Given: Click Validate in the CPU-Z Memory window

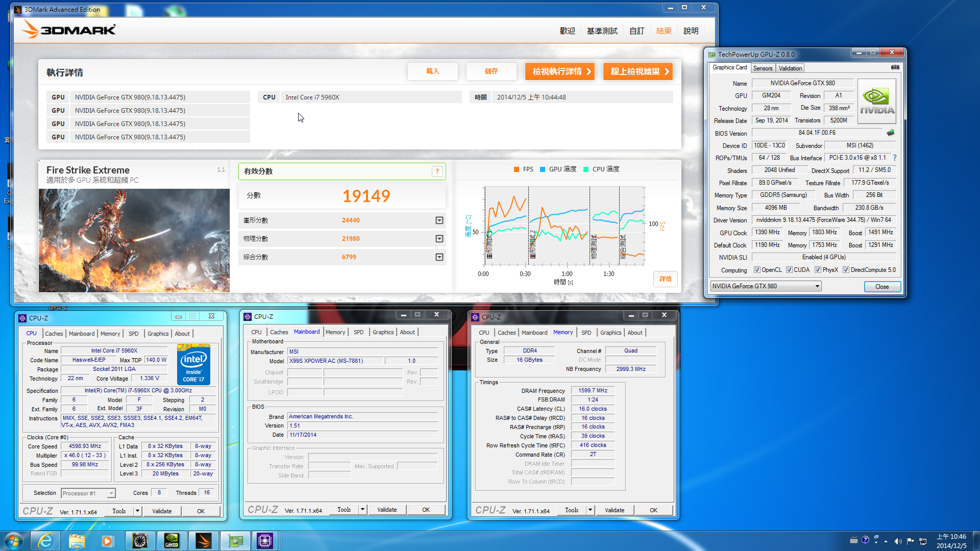Looking at the screenshot, I should tap(615, 510).
